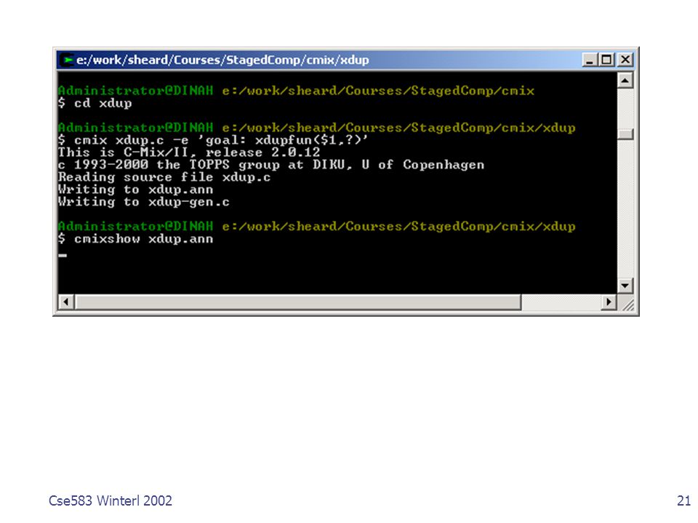Click slide number 21

[683, 500]
